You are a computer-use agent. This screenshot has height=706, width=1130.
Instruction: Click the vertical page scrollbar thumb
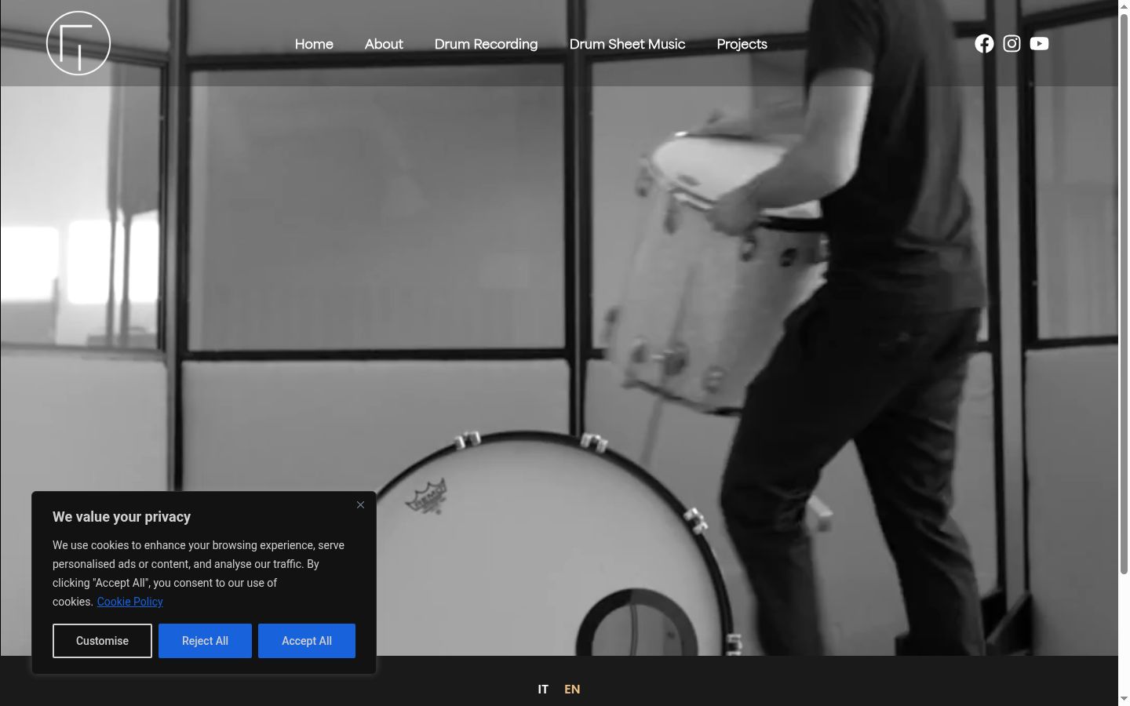coord(1124,294)
